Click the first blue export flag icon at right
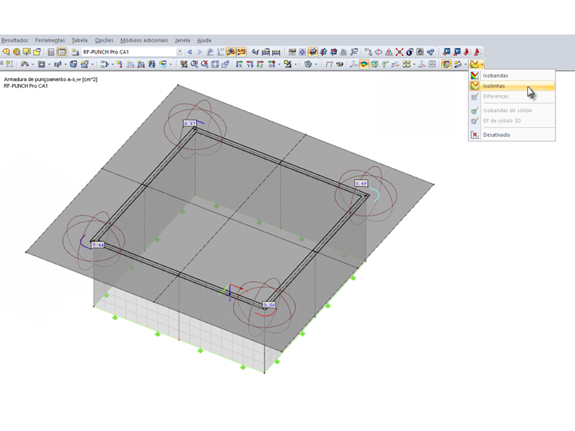Viewport: 575px width, 431px height. coord(446,51)
